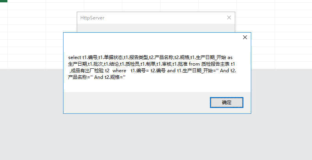Click the SQL line starting with "生产日期,t1.批次"
The image size is (312, 160).
(152, 64)
